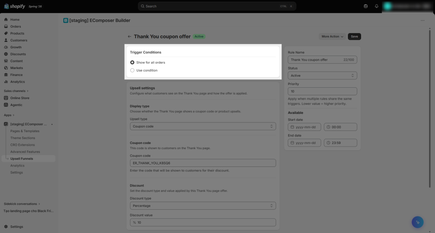
Task: Click the End date clock icon
Action: click(x=328, y=143)
